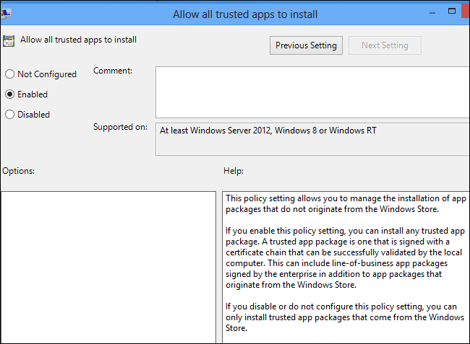Set the policy to Disabled
This screenshot has width=470, height=344.
(x=9, y=115)
